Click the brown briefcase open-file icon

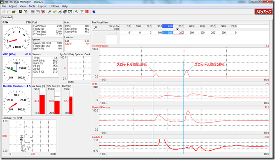14,12
